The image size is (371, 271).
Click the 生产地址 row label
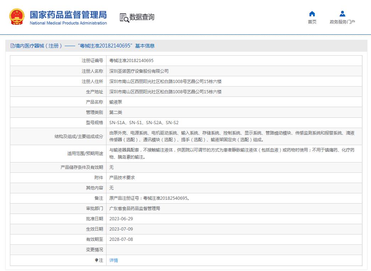[x=94, y=92]
